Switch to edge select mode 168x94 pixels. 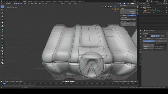[17, 3]
